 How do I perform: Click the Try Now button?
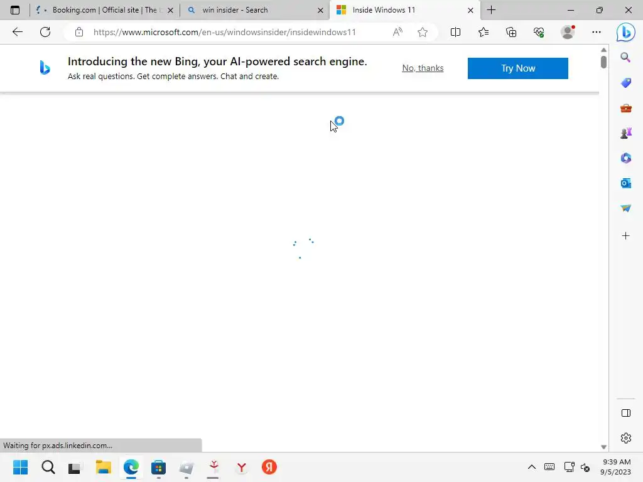point(518,68)
